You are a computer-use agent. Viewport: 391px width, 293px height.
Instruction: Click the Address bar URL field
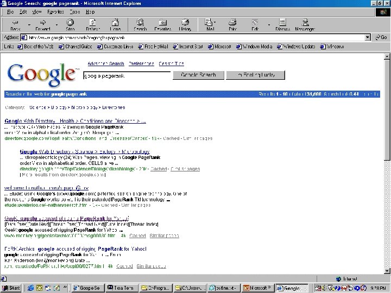click(193, 37)
